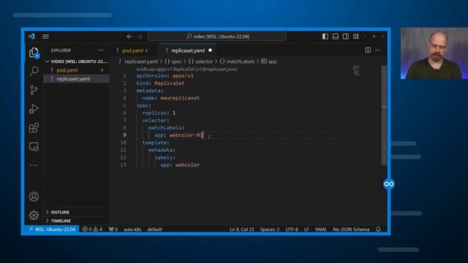
Task: Click Ln 9, Col 23 cursor position
Action: click(x=242, y=229)
